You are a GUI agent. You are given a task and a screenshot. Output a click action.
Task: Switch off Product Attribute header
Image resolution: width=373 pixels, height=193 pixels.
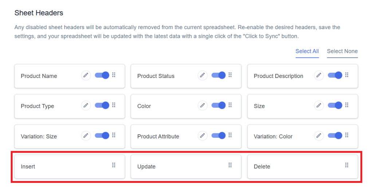(219, 135)
